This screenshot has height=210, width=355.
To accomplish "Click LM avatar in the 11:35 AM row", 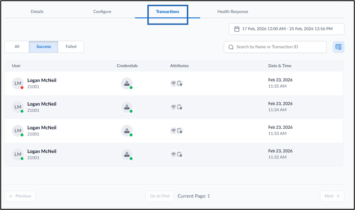I will pyautogui.click(x=18, y=83).
